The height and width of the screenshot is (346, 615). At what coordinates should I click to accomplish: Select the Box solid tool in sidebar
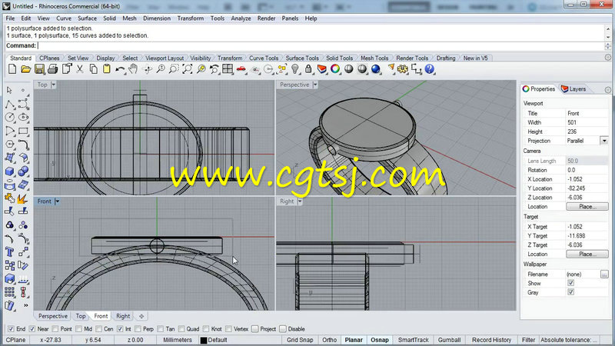coord(10,171)
